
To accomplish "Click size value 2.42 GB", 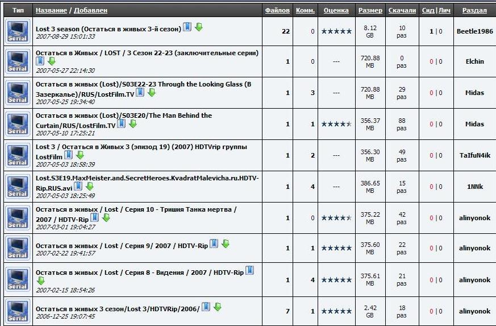I will tap(370, 311).
